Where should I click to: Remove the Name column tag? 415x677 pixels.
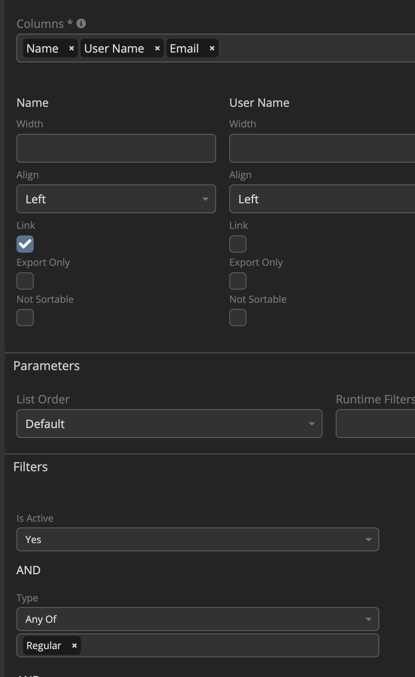(71, 48)
